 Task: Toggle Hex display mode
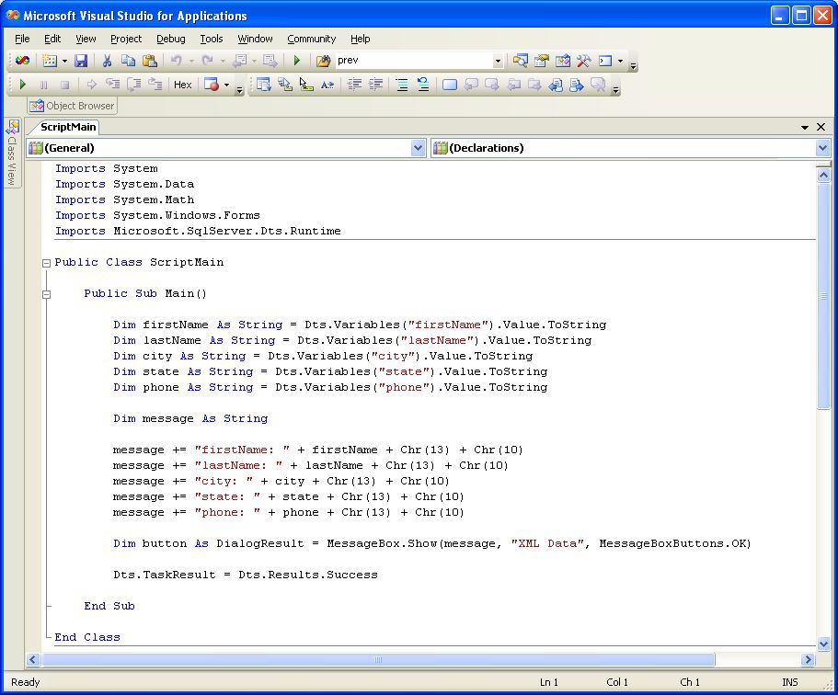pyautogui.click(x=183, y=85)
